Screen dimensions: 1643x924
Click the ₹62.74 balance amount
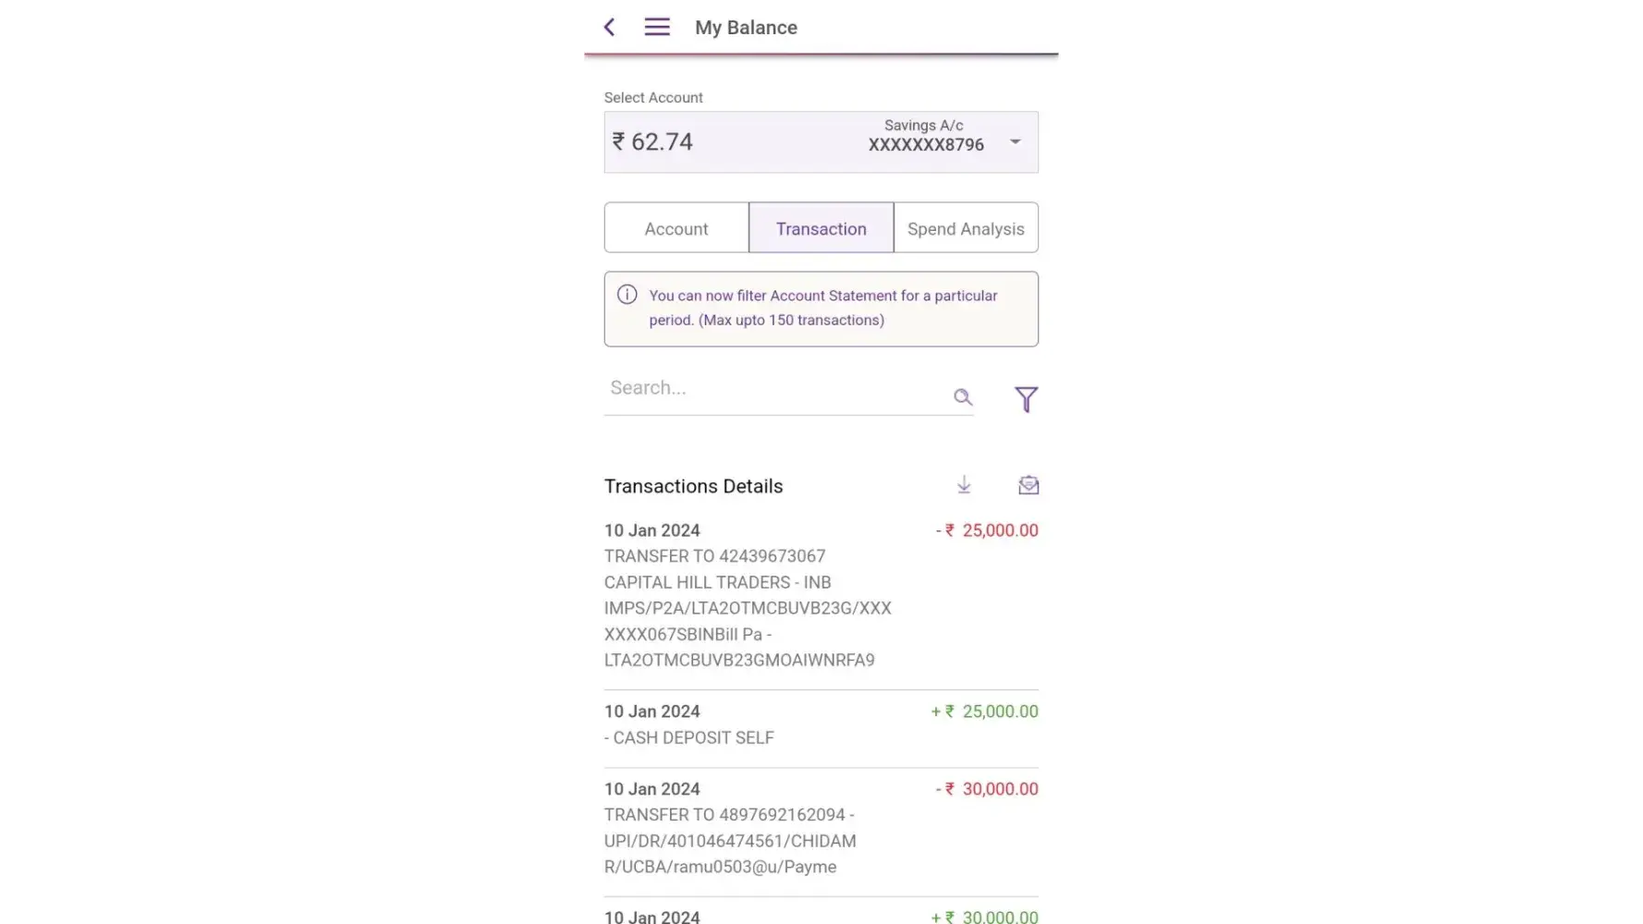point(653,142)
